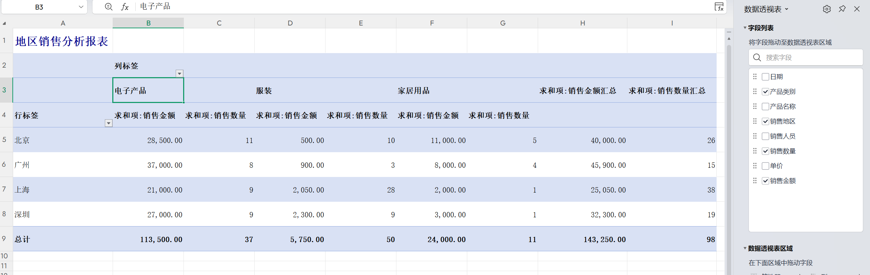Check the 日期 field checkbox
Viewport: 870px width, 275px height.
(x=766, y=77)
